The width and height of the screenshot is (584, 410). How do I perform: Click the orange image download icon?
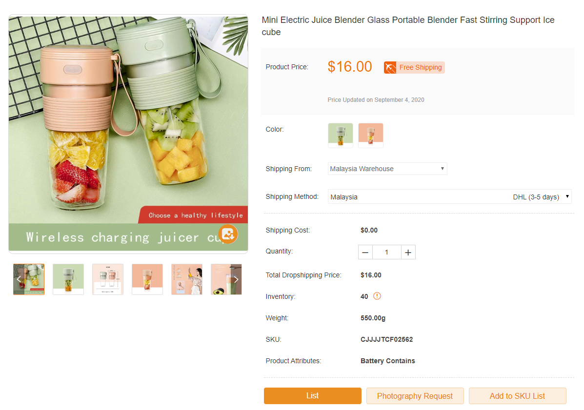click(228, 234)
